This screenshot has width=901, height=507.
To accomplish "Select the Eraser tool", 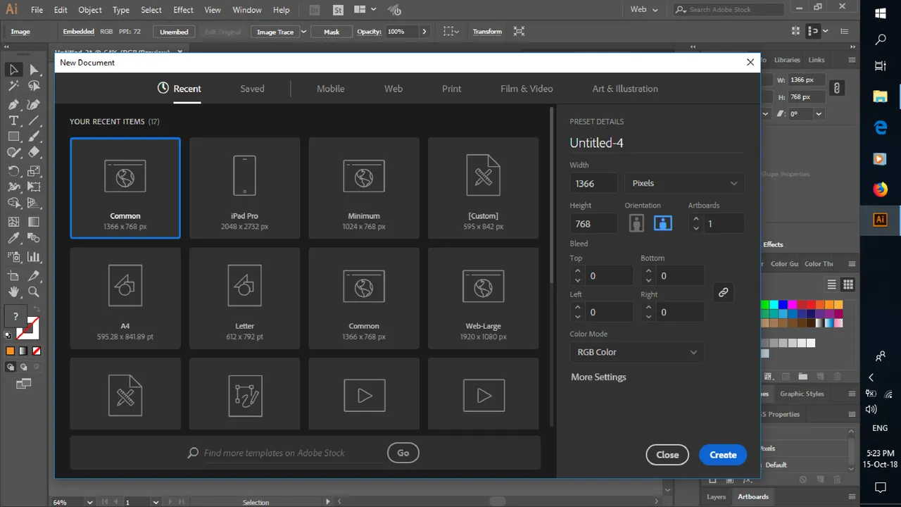I will (x=34, y=152).
